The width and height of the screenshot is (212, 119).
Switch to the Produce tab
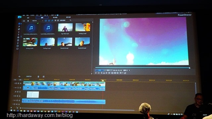click(x=55, y=18)
